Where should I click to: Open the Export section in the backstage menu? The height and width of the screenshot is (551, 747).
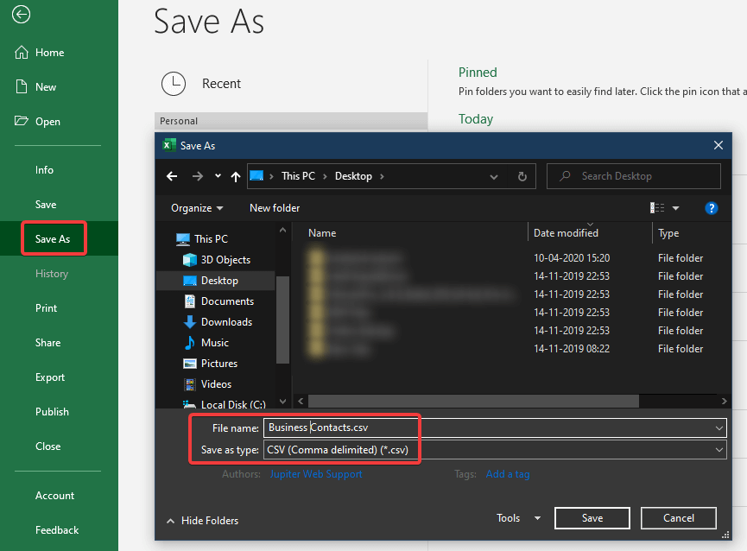tap(50, 377)
